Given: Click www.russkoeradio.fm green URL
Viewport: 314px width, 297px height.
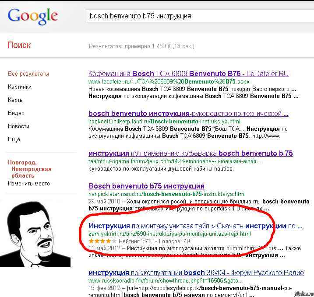Looking at the screenshot, I should pyautogui.click(x=166, y=281).
